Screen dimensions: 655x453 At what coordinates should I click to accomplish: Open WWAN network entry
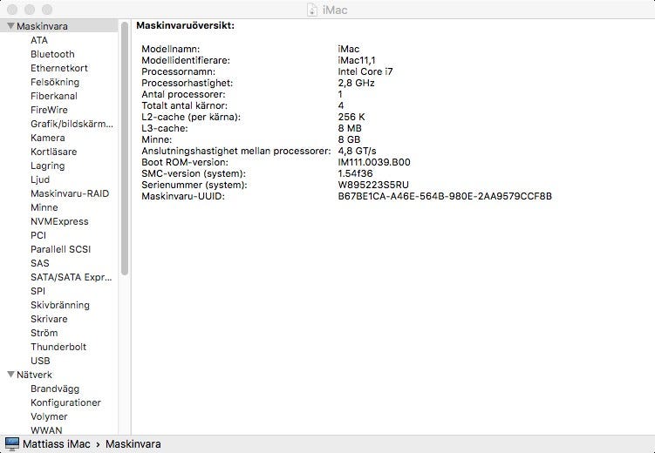click(x=46, y=430)
